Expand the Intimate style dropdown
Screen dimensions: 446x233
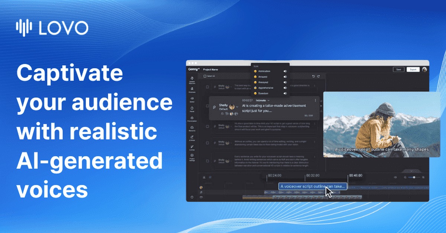point(269,100)
